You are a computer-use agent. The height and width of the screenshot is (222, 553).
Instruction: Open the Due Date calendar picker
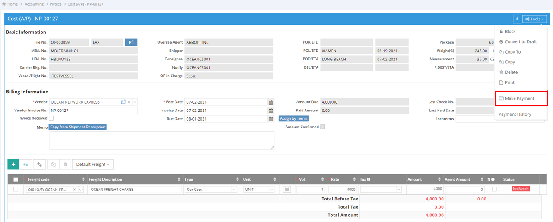pyautogui.click(x=271, y=119)
